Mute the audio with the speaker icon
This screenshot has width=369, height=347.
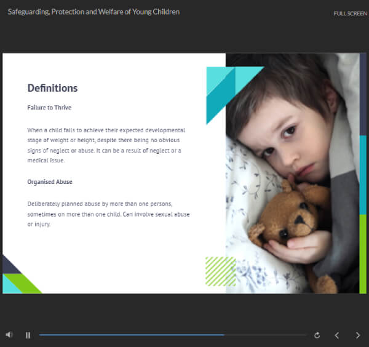click(9, 335)
